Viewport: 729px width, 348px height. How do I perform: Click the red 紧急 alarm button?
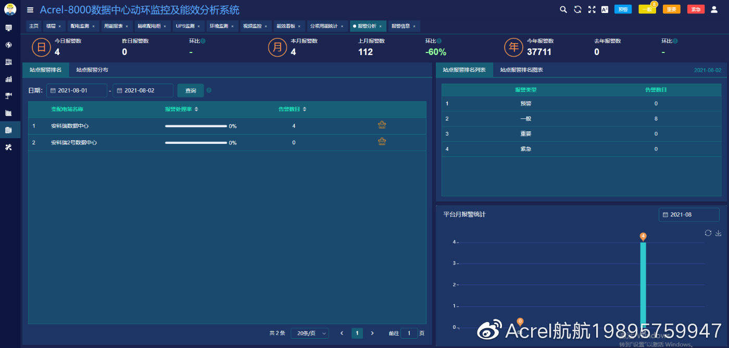(x=696, y=9)
